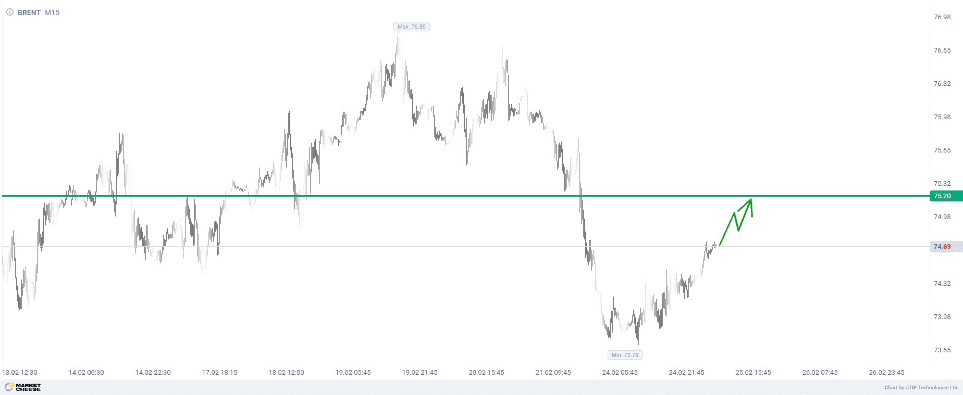Select the BRENT symbol label

(29, 12)
